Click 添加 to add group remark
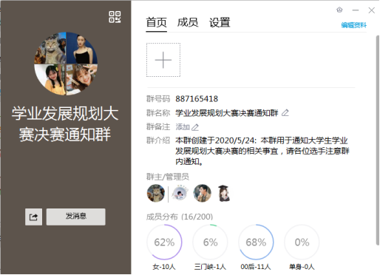 183,127
